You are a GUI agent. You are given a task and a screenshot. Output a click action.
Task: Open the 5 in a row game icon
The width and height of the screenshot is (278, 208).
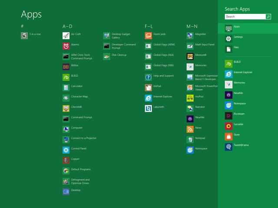click(24, 36)
